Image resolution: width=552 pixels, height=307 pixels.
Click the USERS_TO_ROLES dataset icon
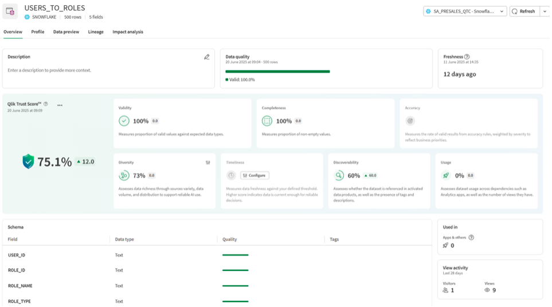click(11, 11)
